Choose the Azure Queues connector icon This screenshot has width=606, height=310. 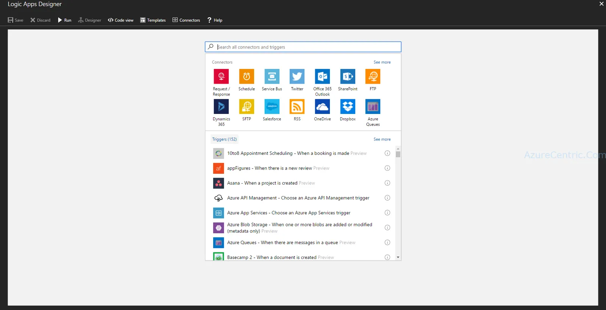pos(373,106)
